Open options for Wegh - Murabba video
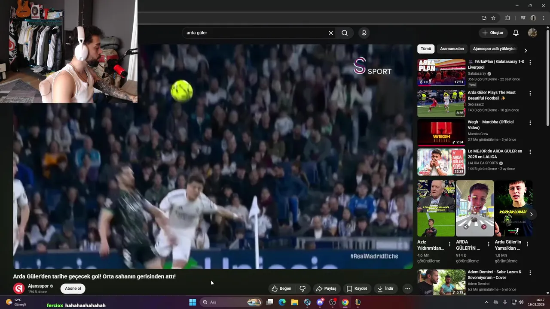The image size is (550, 309). (530, 123)
